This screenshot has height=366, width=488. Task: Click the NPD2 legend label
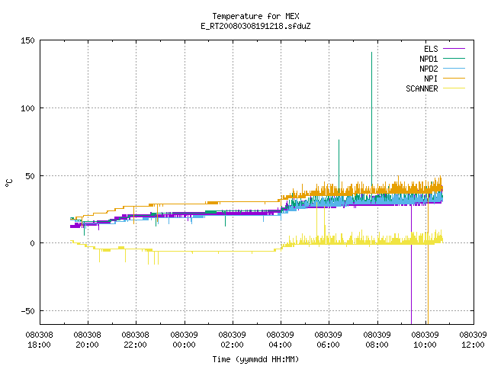click(x=429, y=69)
